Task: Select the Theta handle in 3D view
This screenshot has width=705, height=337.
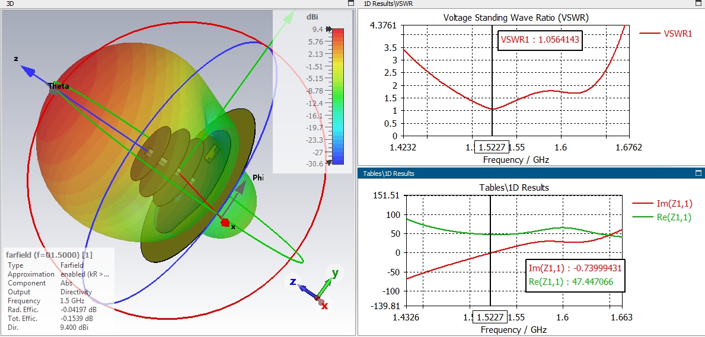Action: [x=54, y=88]
